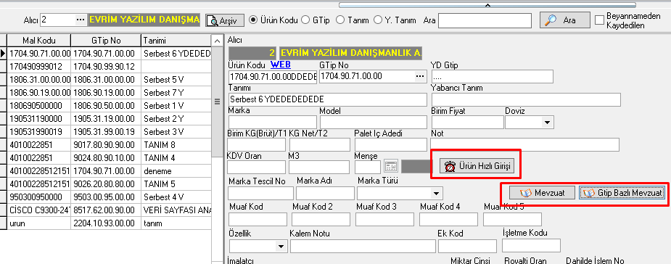Focus the Ürün Kodu input field
This screenshot has width=671, height=264.
coord(273,76)
